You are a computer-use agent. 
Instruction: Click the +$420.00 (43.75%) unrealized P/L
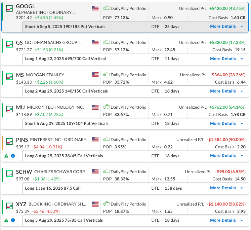(x=227, y=9)
